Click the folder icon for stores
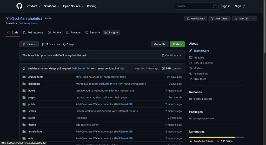266x145 pixels. coord(24,111)
